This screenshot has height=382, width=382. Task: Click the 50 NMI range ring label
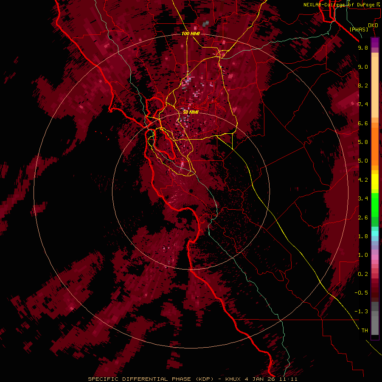[x=191, y=112]
